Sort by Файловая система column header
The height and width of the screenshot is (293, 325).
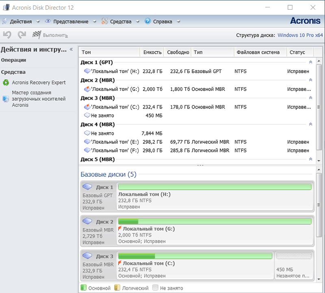coord(260,52)
